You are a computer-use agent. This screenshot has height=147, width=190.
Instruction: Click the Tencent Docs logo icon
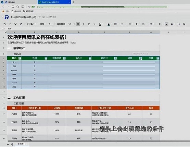pyautogui.click(x=7, y=17)
